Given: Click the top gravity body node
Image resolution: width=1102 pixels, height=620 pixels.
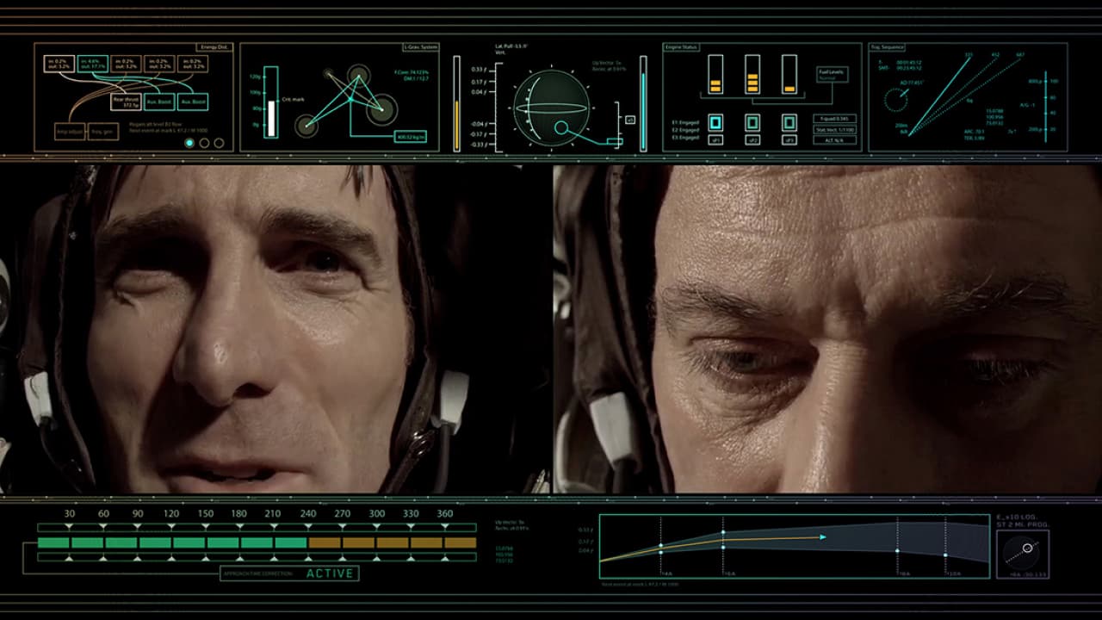Looking at the screenshot, I should pos(357,75).
